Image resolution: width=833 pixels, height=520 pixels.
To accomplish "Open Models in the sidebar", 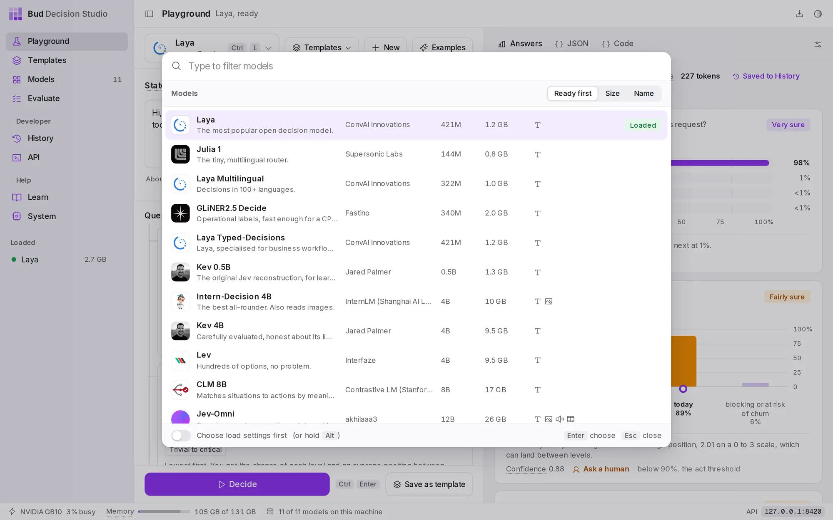I will 67,79.
